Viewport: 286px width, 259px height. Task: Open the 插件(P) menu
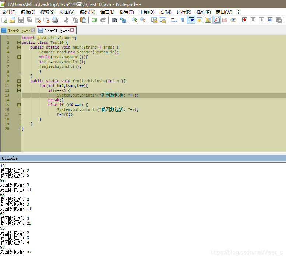pos(204,12)
